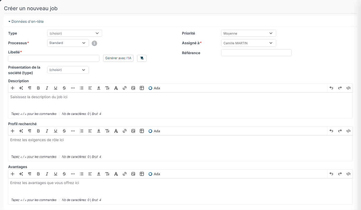Collapse the Données d'en-tête section
This screenshot has height=210, width=361.
[x=26, y=21]
